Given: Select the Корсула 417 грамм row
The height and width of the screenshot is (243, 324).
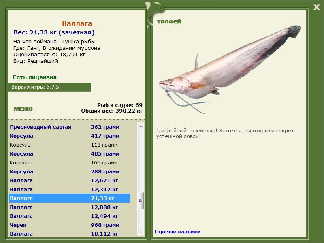Looking at the screenshot, I should tap(69, 136).
